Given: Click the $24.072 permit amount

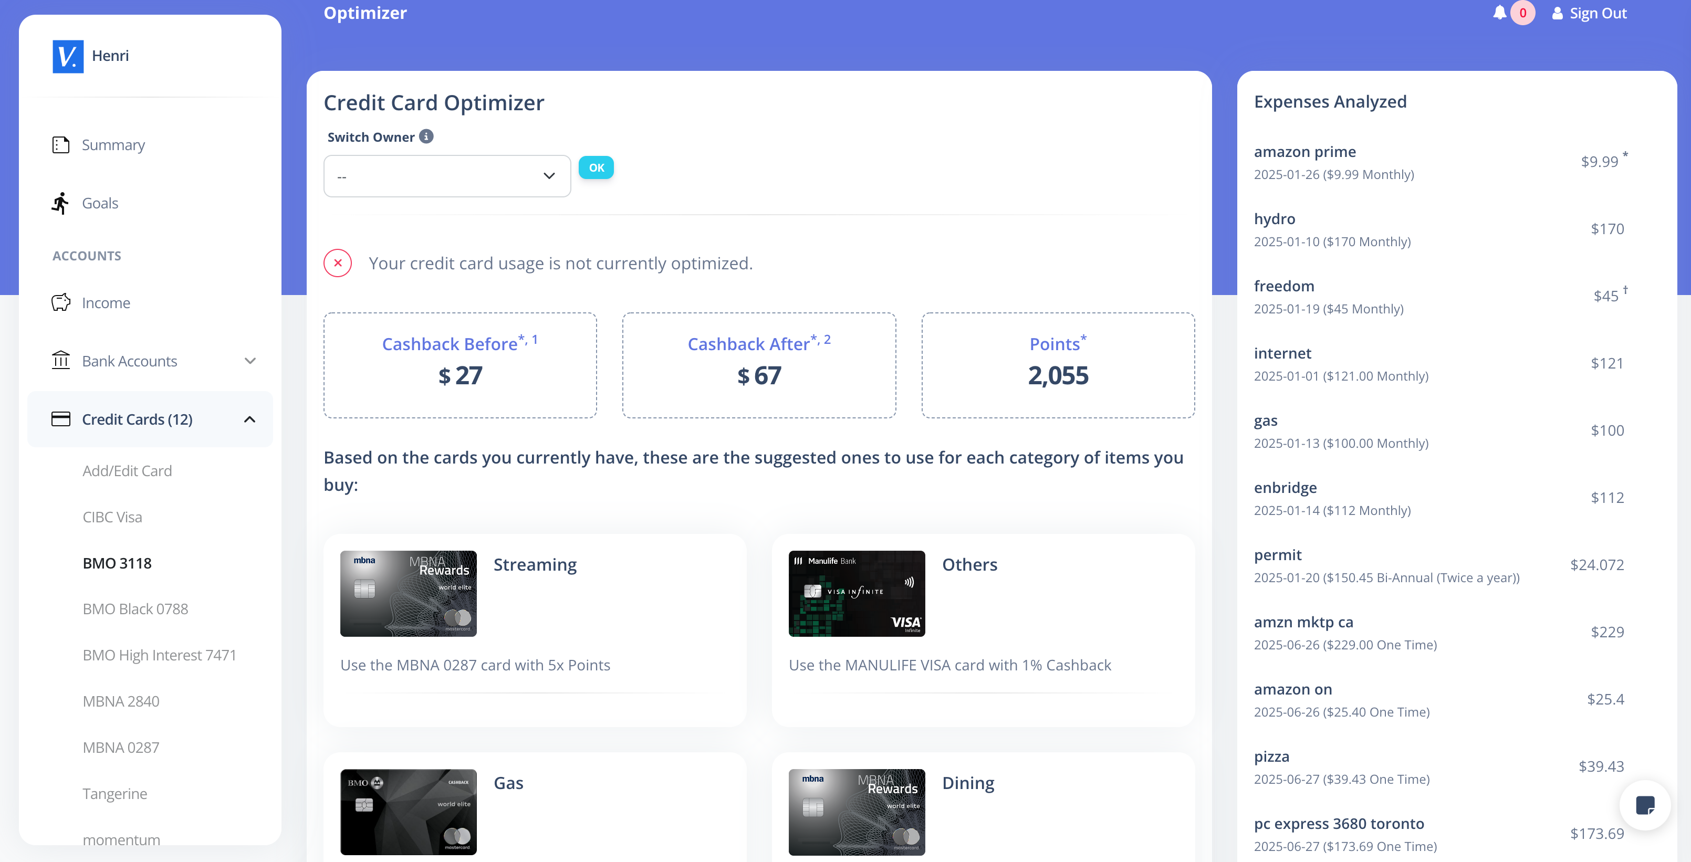Looking at the screenshot, I should coord(1596,565).
